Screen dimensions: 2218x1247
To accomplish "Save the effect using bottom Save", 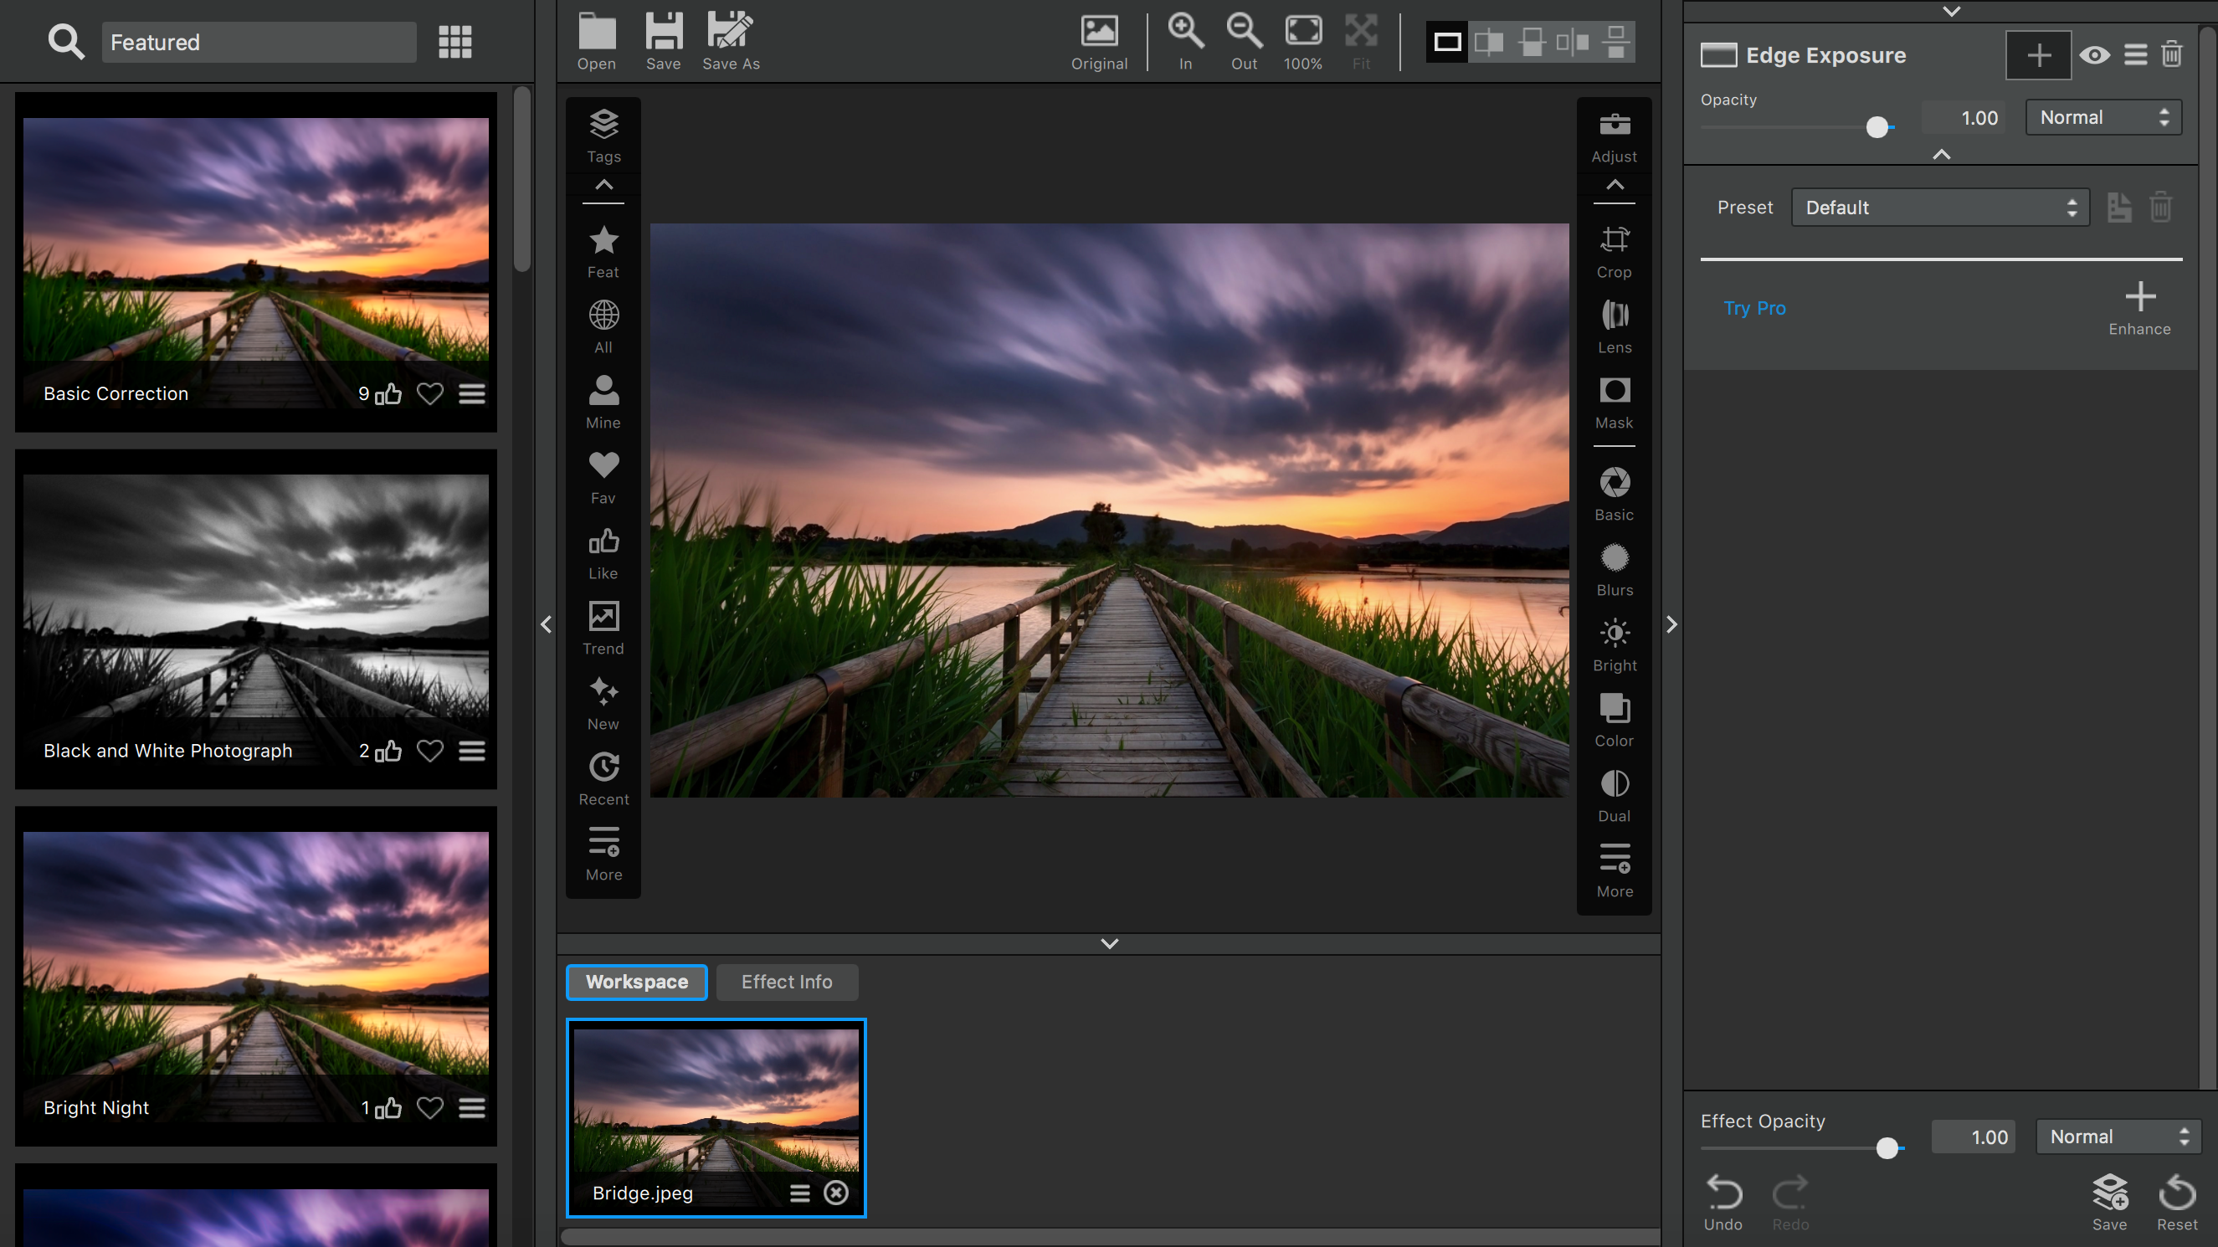I will pos(2109,1202).
